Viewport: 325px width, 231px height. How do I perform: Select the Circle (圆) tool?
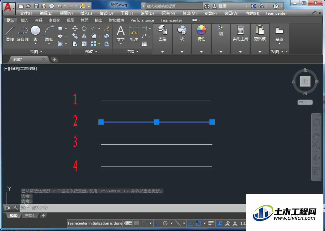[35, 31]
